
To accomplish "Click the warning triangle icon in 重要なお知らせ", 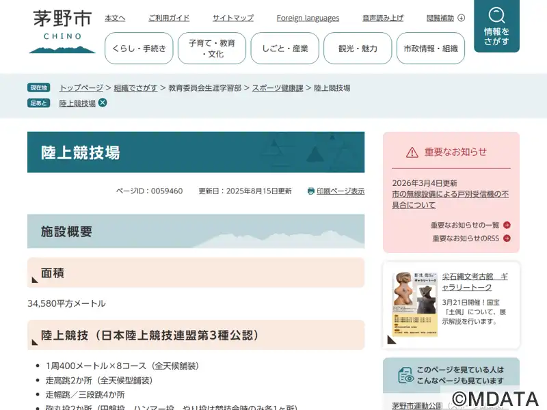I will 412,152.
